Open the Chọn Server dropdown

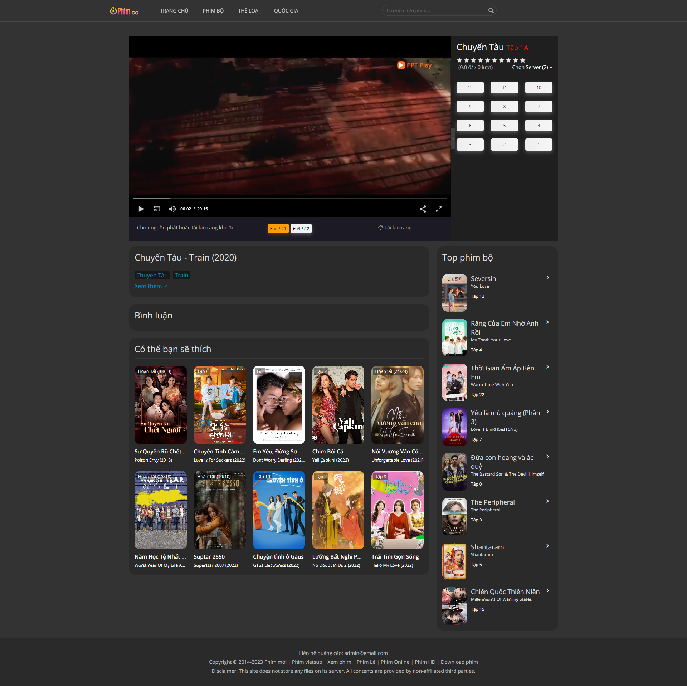pyautogui.click(x=532, y=67)
